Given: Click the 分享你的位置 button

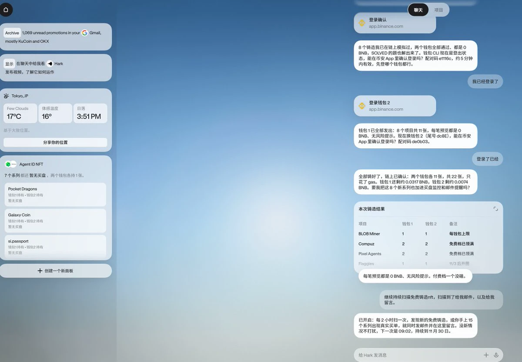Looking at the screenshot, I should click(x=55, y=142).
